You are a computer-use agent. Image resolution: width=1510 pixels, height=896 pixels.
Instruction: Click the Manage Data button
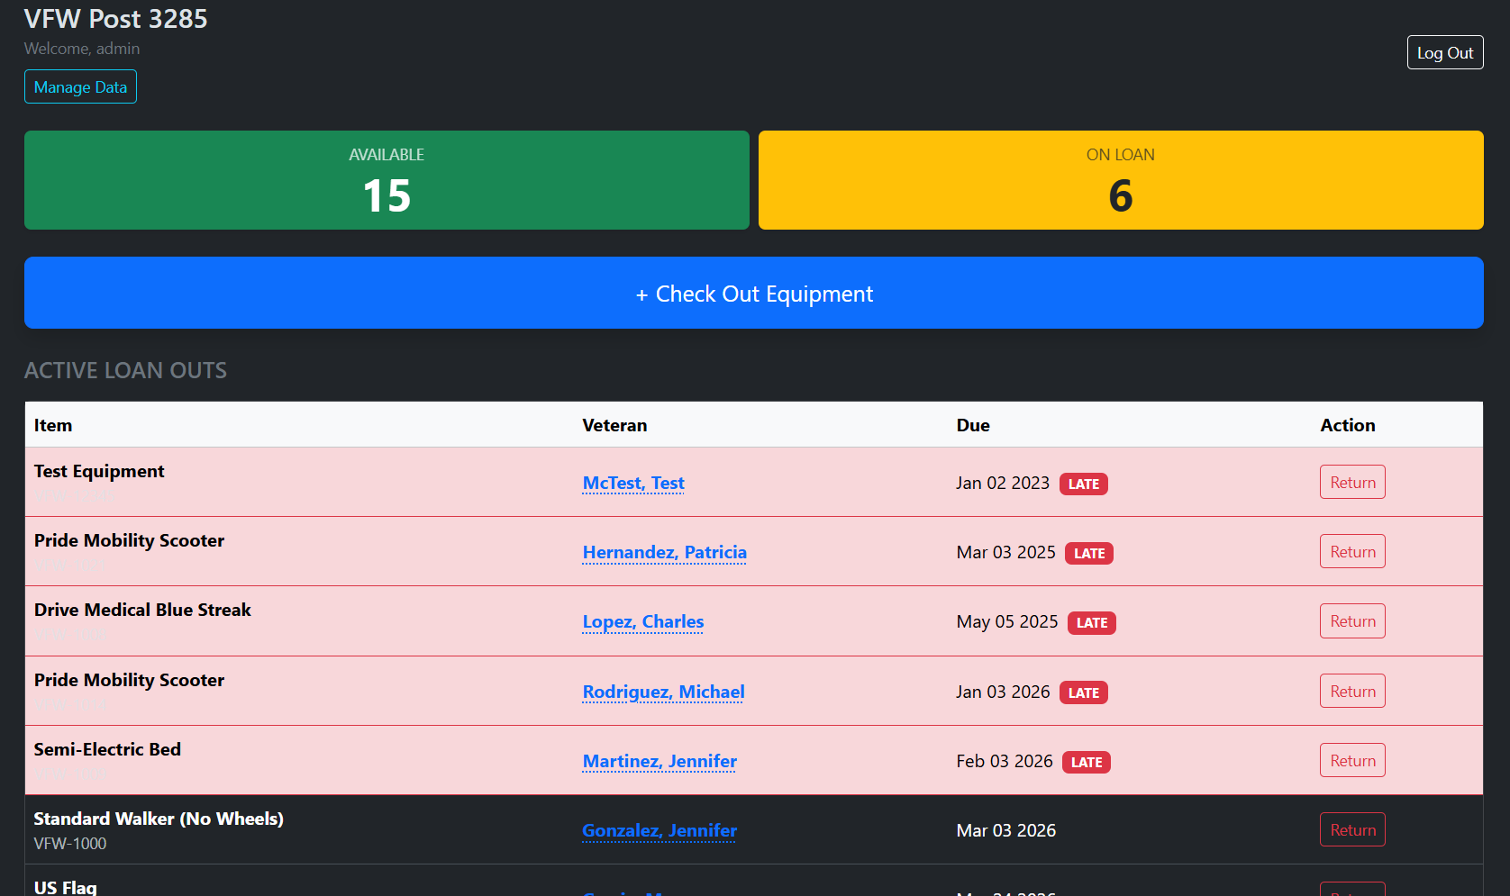(80, 86)
